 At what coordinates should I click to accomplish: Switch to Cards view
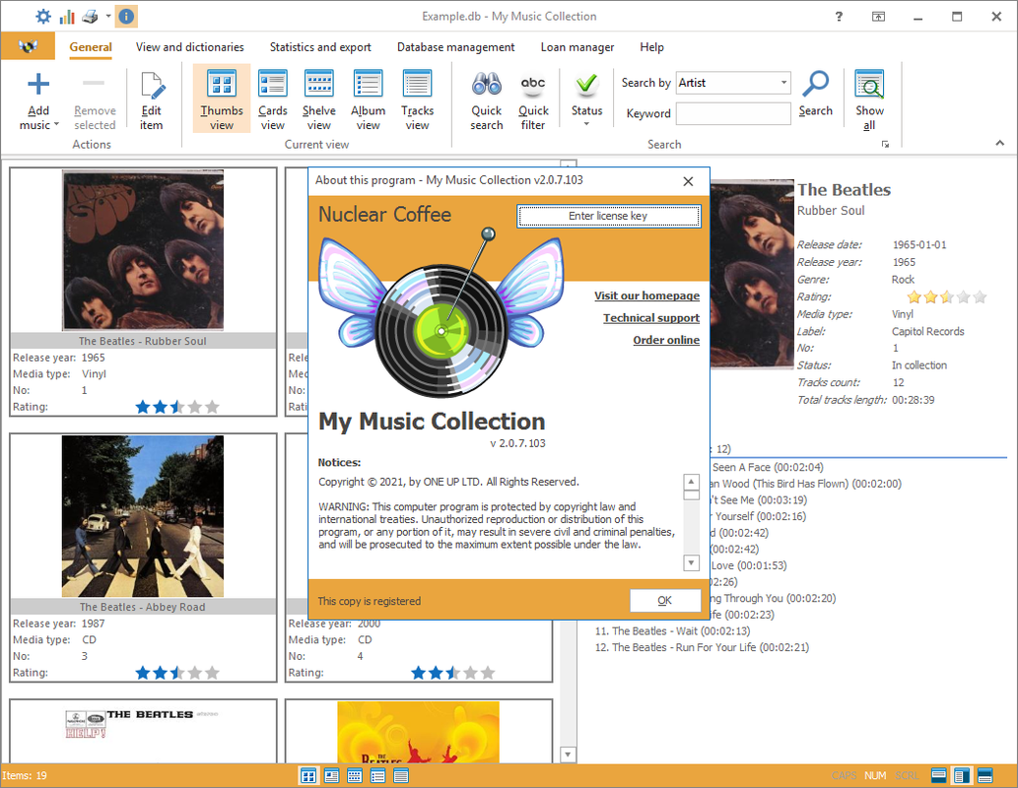point(273,99)
